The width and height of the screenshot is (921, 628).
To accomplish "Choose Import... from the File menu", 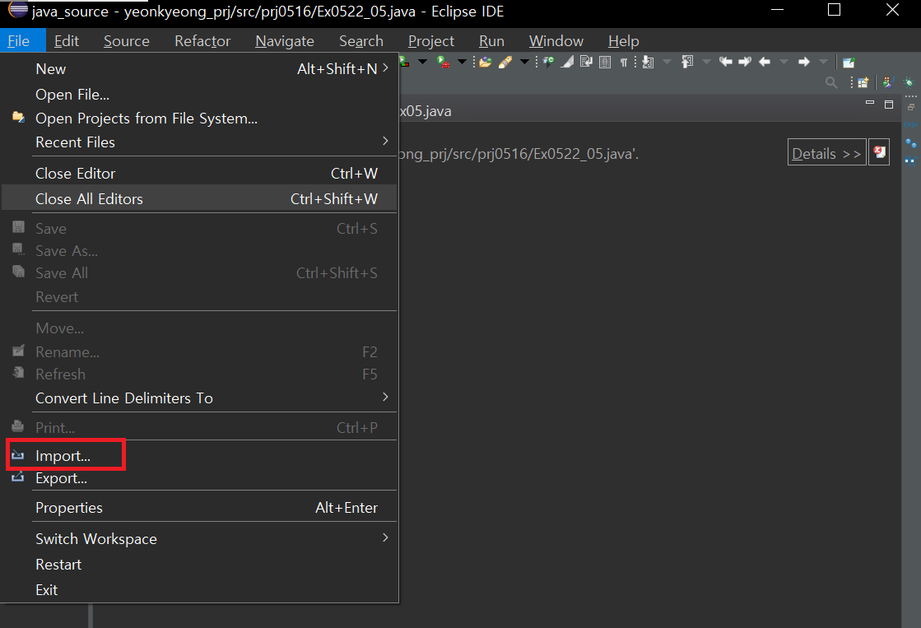I will [x=200, y=455].
